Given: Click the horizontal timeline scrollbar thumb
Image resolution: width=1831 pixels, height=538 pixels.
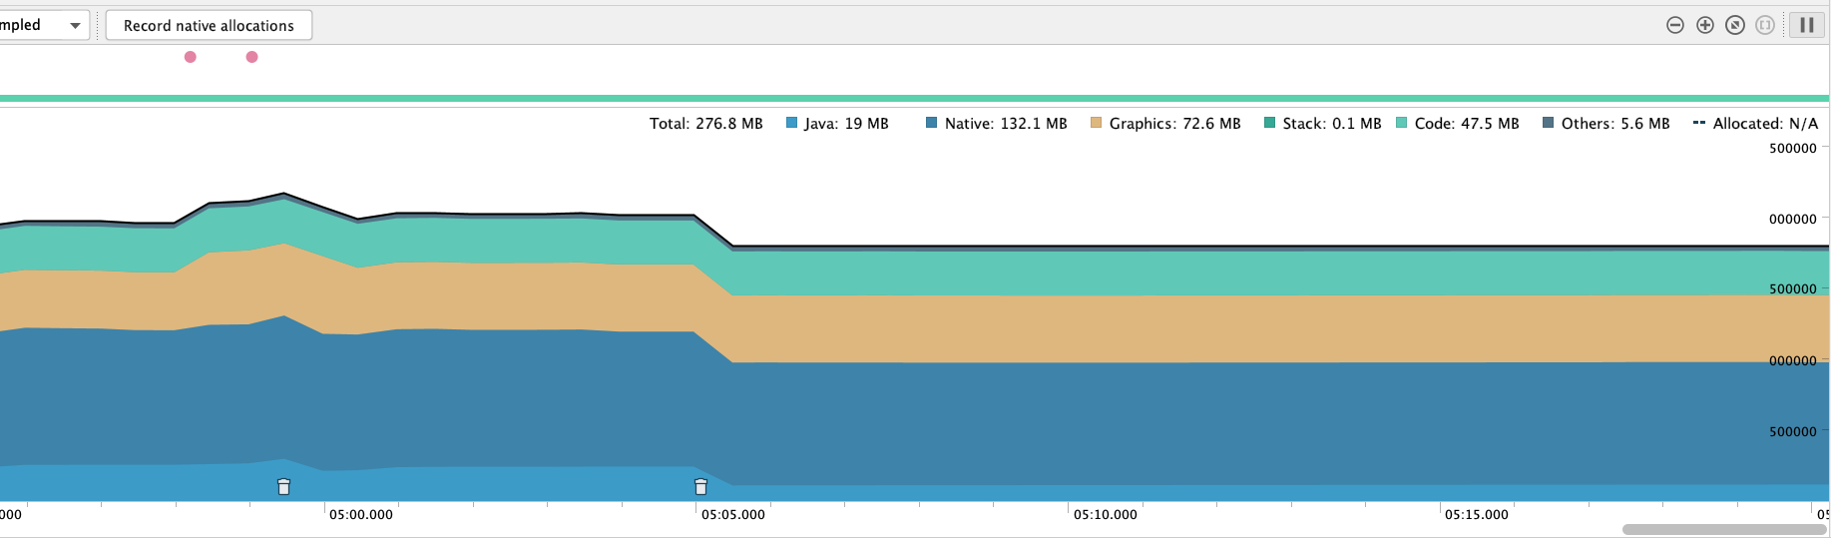Looking at the screenshot, I should [x=1724, y=529].
